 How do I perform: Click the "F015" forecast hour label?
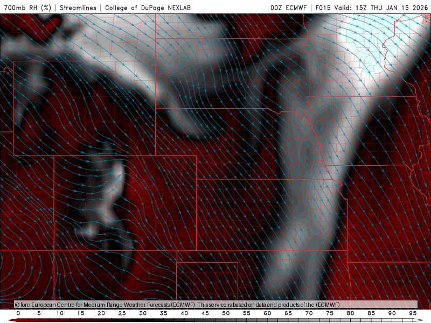click(323, 8)
